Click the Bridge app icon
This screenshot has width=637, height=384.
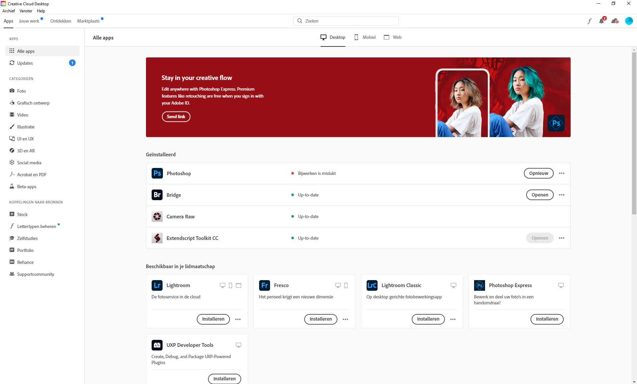coord(157,195)
